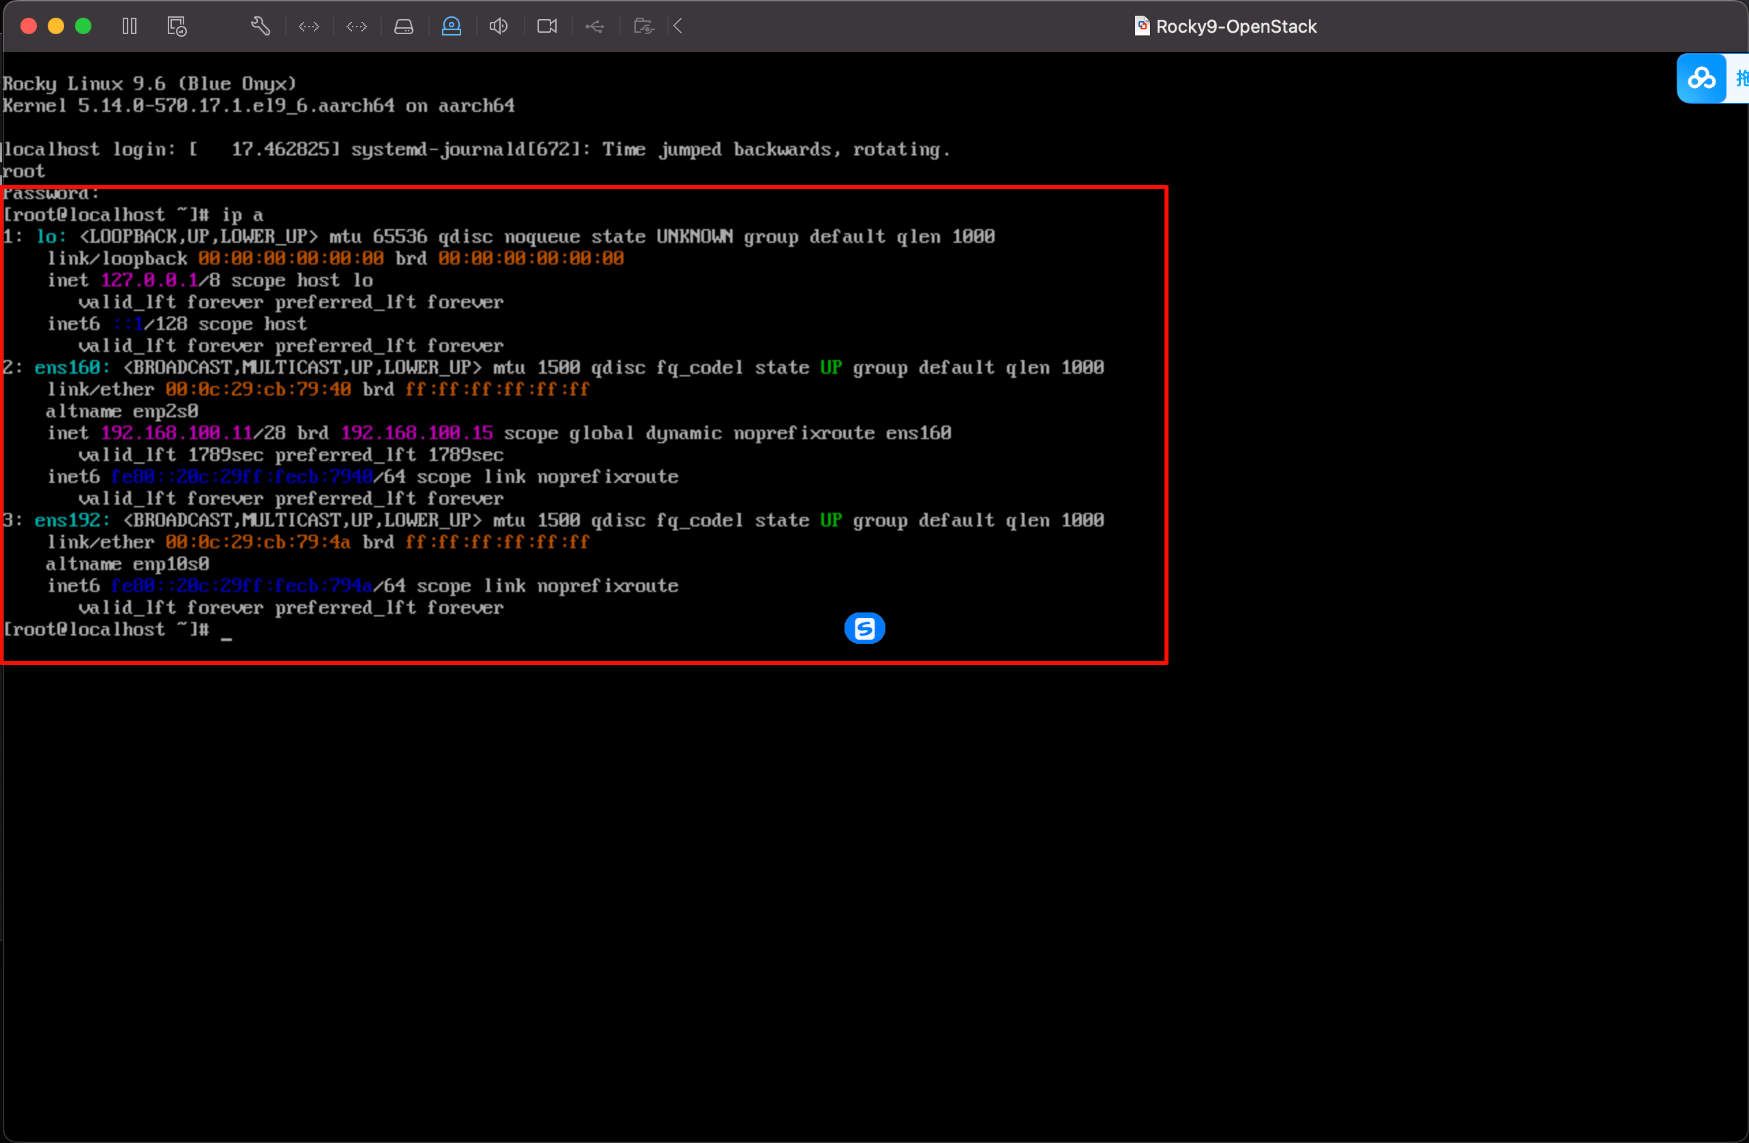The height and width of the screenshot is (1143, 1749).
Task: Click the highlighted CD/DVD drive icon
Action: 451,27
